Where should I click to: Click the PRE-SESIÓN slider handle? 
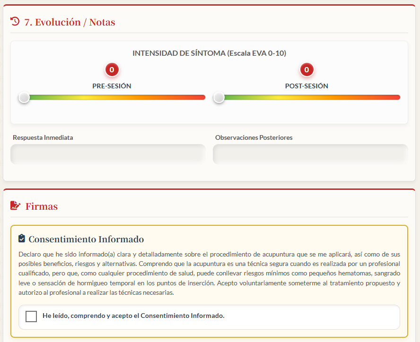click(x=24, y=97)
